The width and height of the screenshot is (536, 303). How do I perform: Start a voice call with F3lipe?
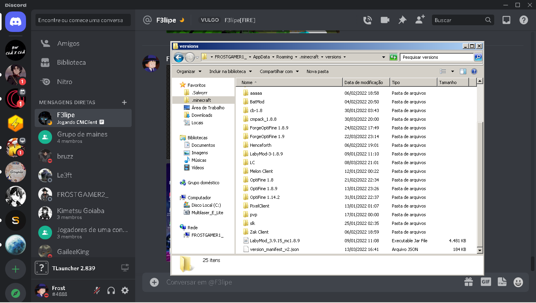[367, 20]
